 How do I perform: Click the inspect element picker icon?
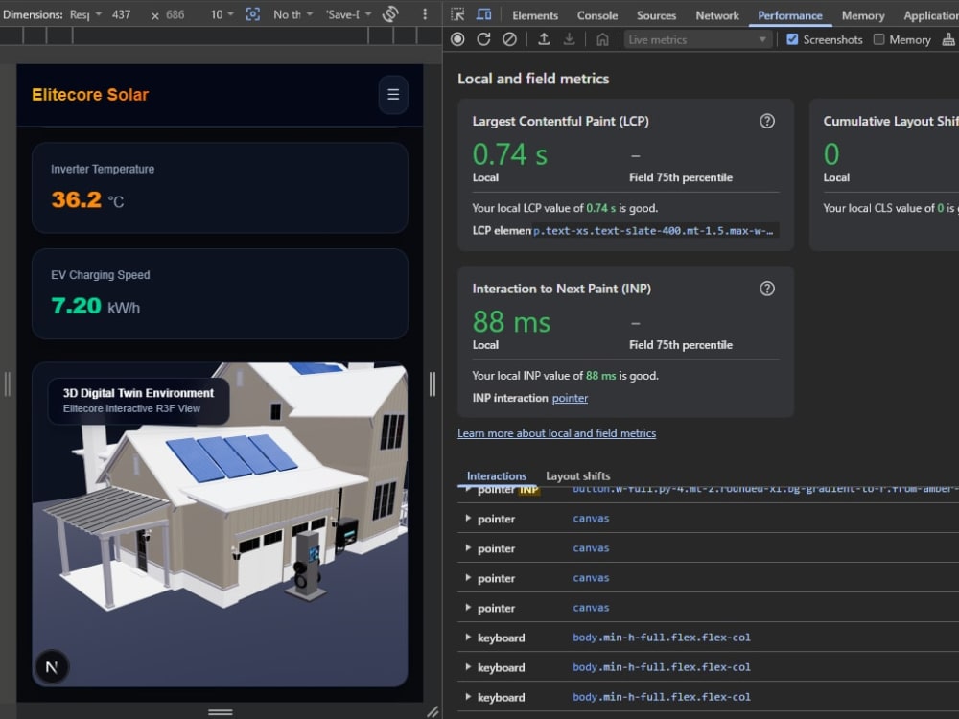457,14
